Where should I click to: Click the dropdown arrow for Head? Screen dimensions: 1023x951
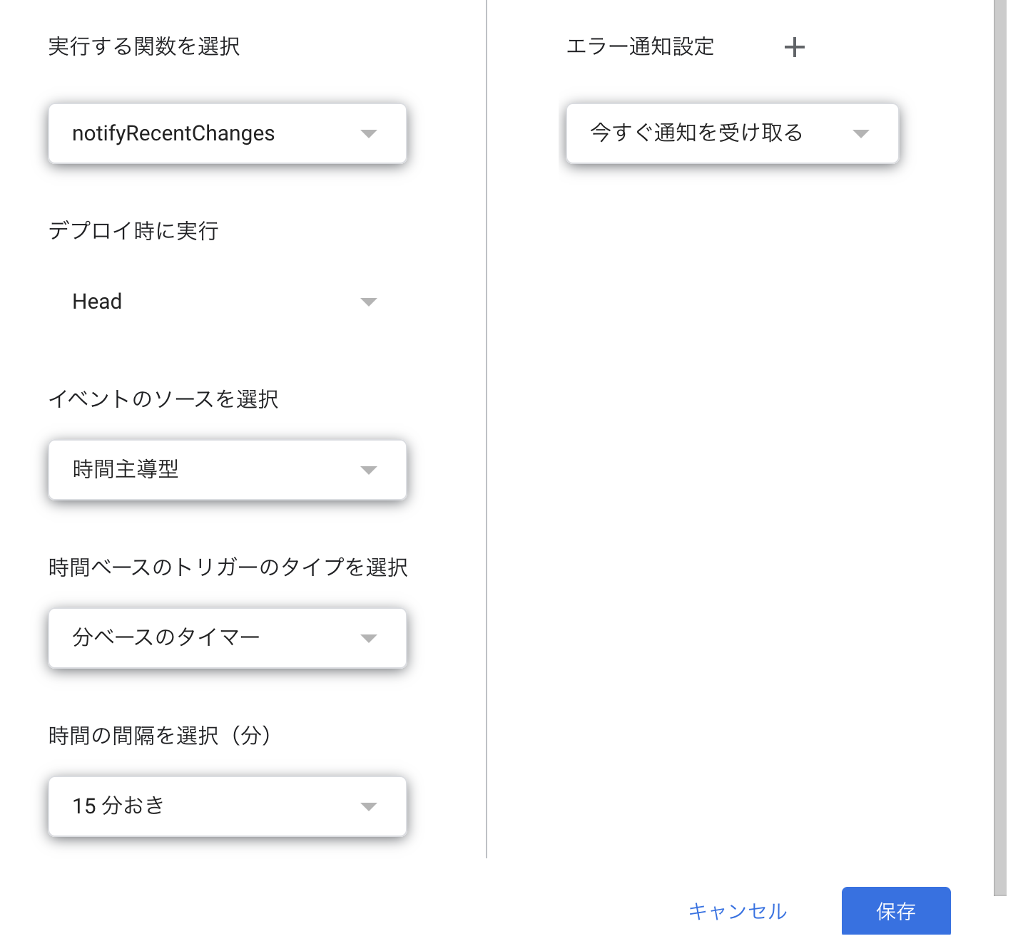[369, 302]
